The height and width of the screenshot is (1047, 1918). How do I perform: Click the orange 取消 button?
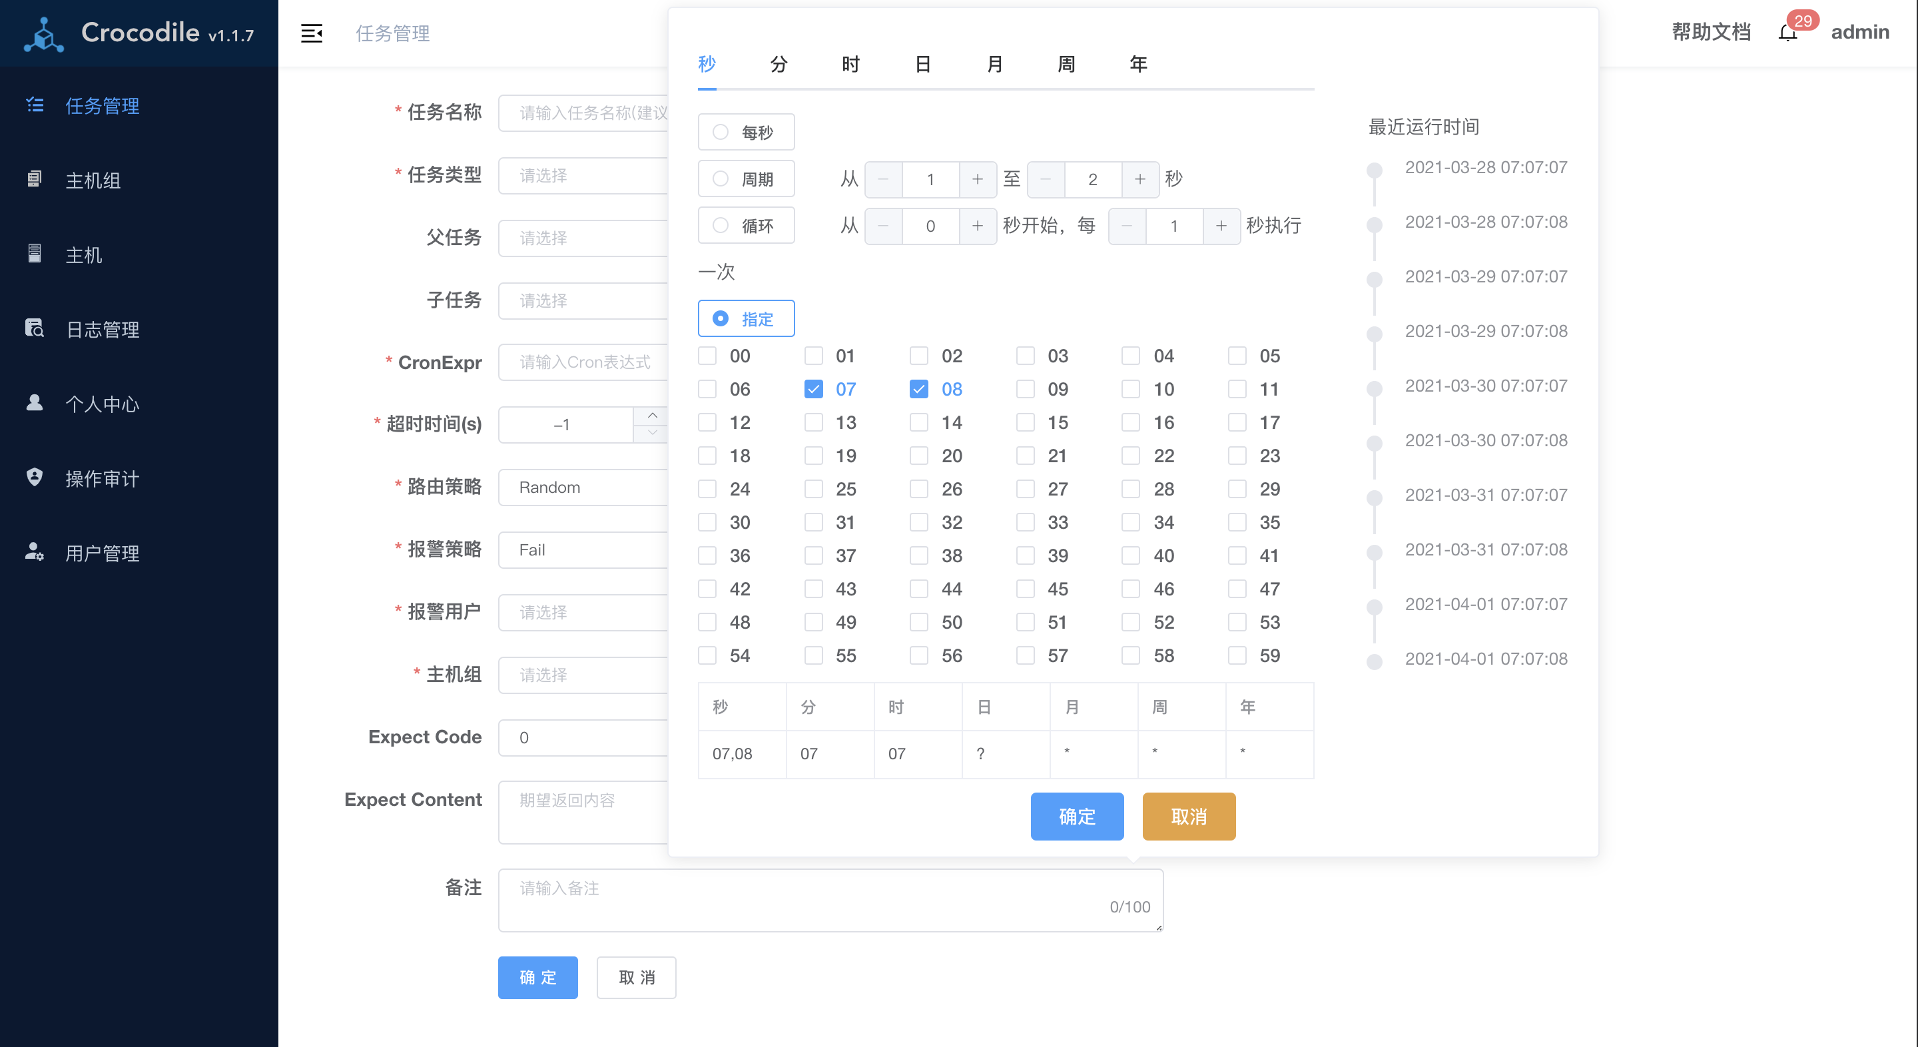pyautogui.click(x=1188, y=816)
